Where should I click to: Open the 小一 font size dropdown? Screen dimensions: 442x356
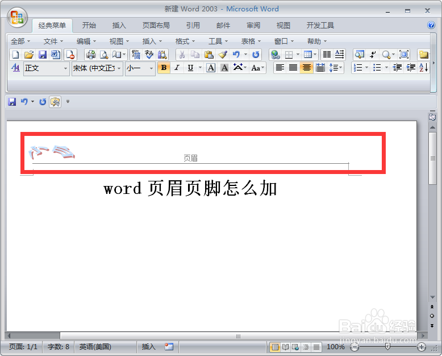pos(151,68)
